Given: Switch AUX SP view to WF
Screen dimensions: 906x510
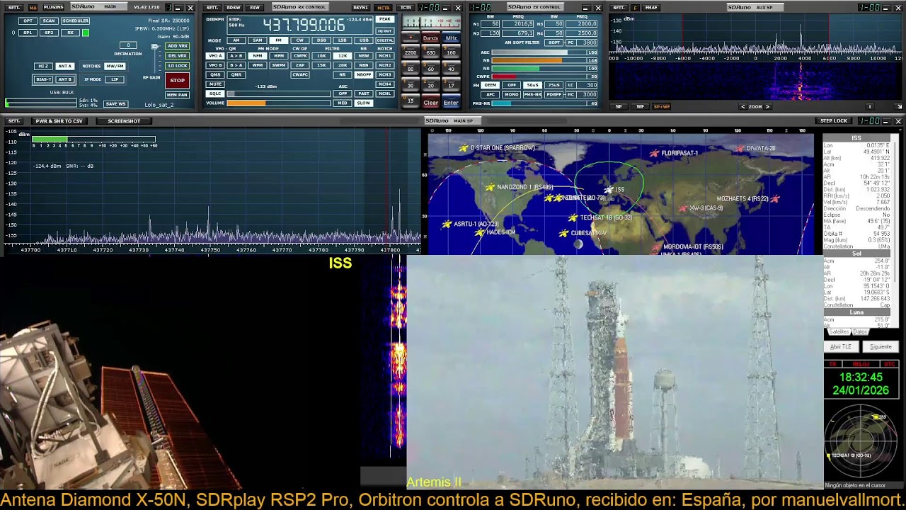Looking at the screenshot, I should (x=640, y=107).
